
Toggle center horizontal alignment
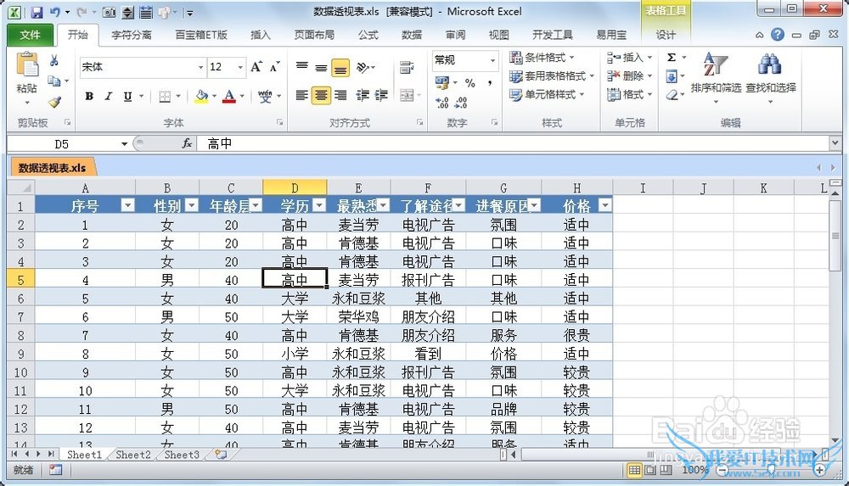pyautogui.click(x=321, y=96)
